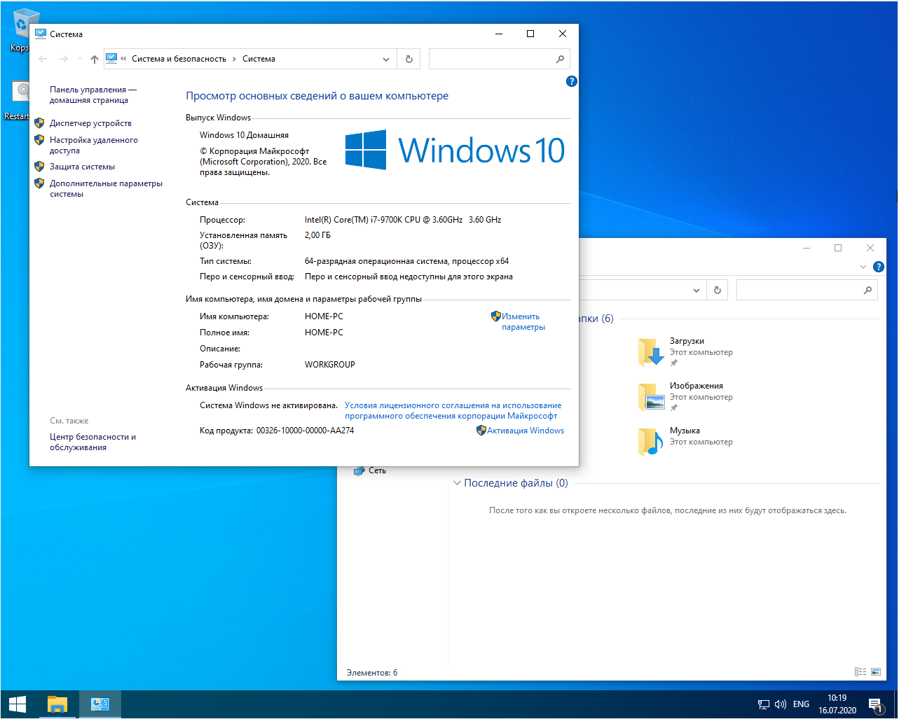The height and width of the screenshot is (719, 899).
Task: Click shield icon beside Изменить параметры
Action: 495,316
